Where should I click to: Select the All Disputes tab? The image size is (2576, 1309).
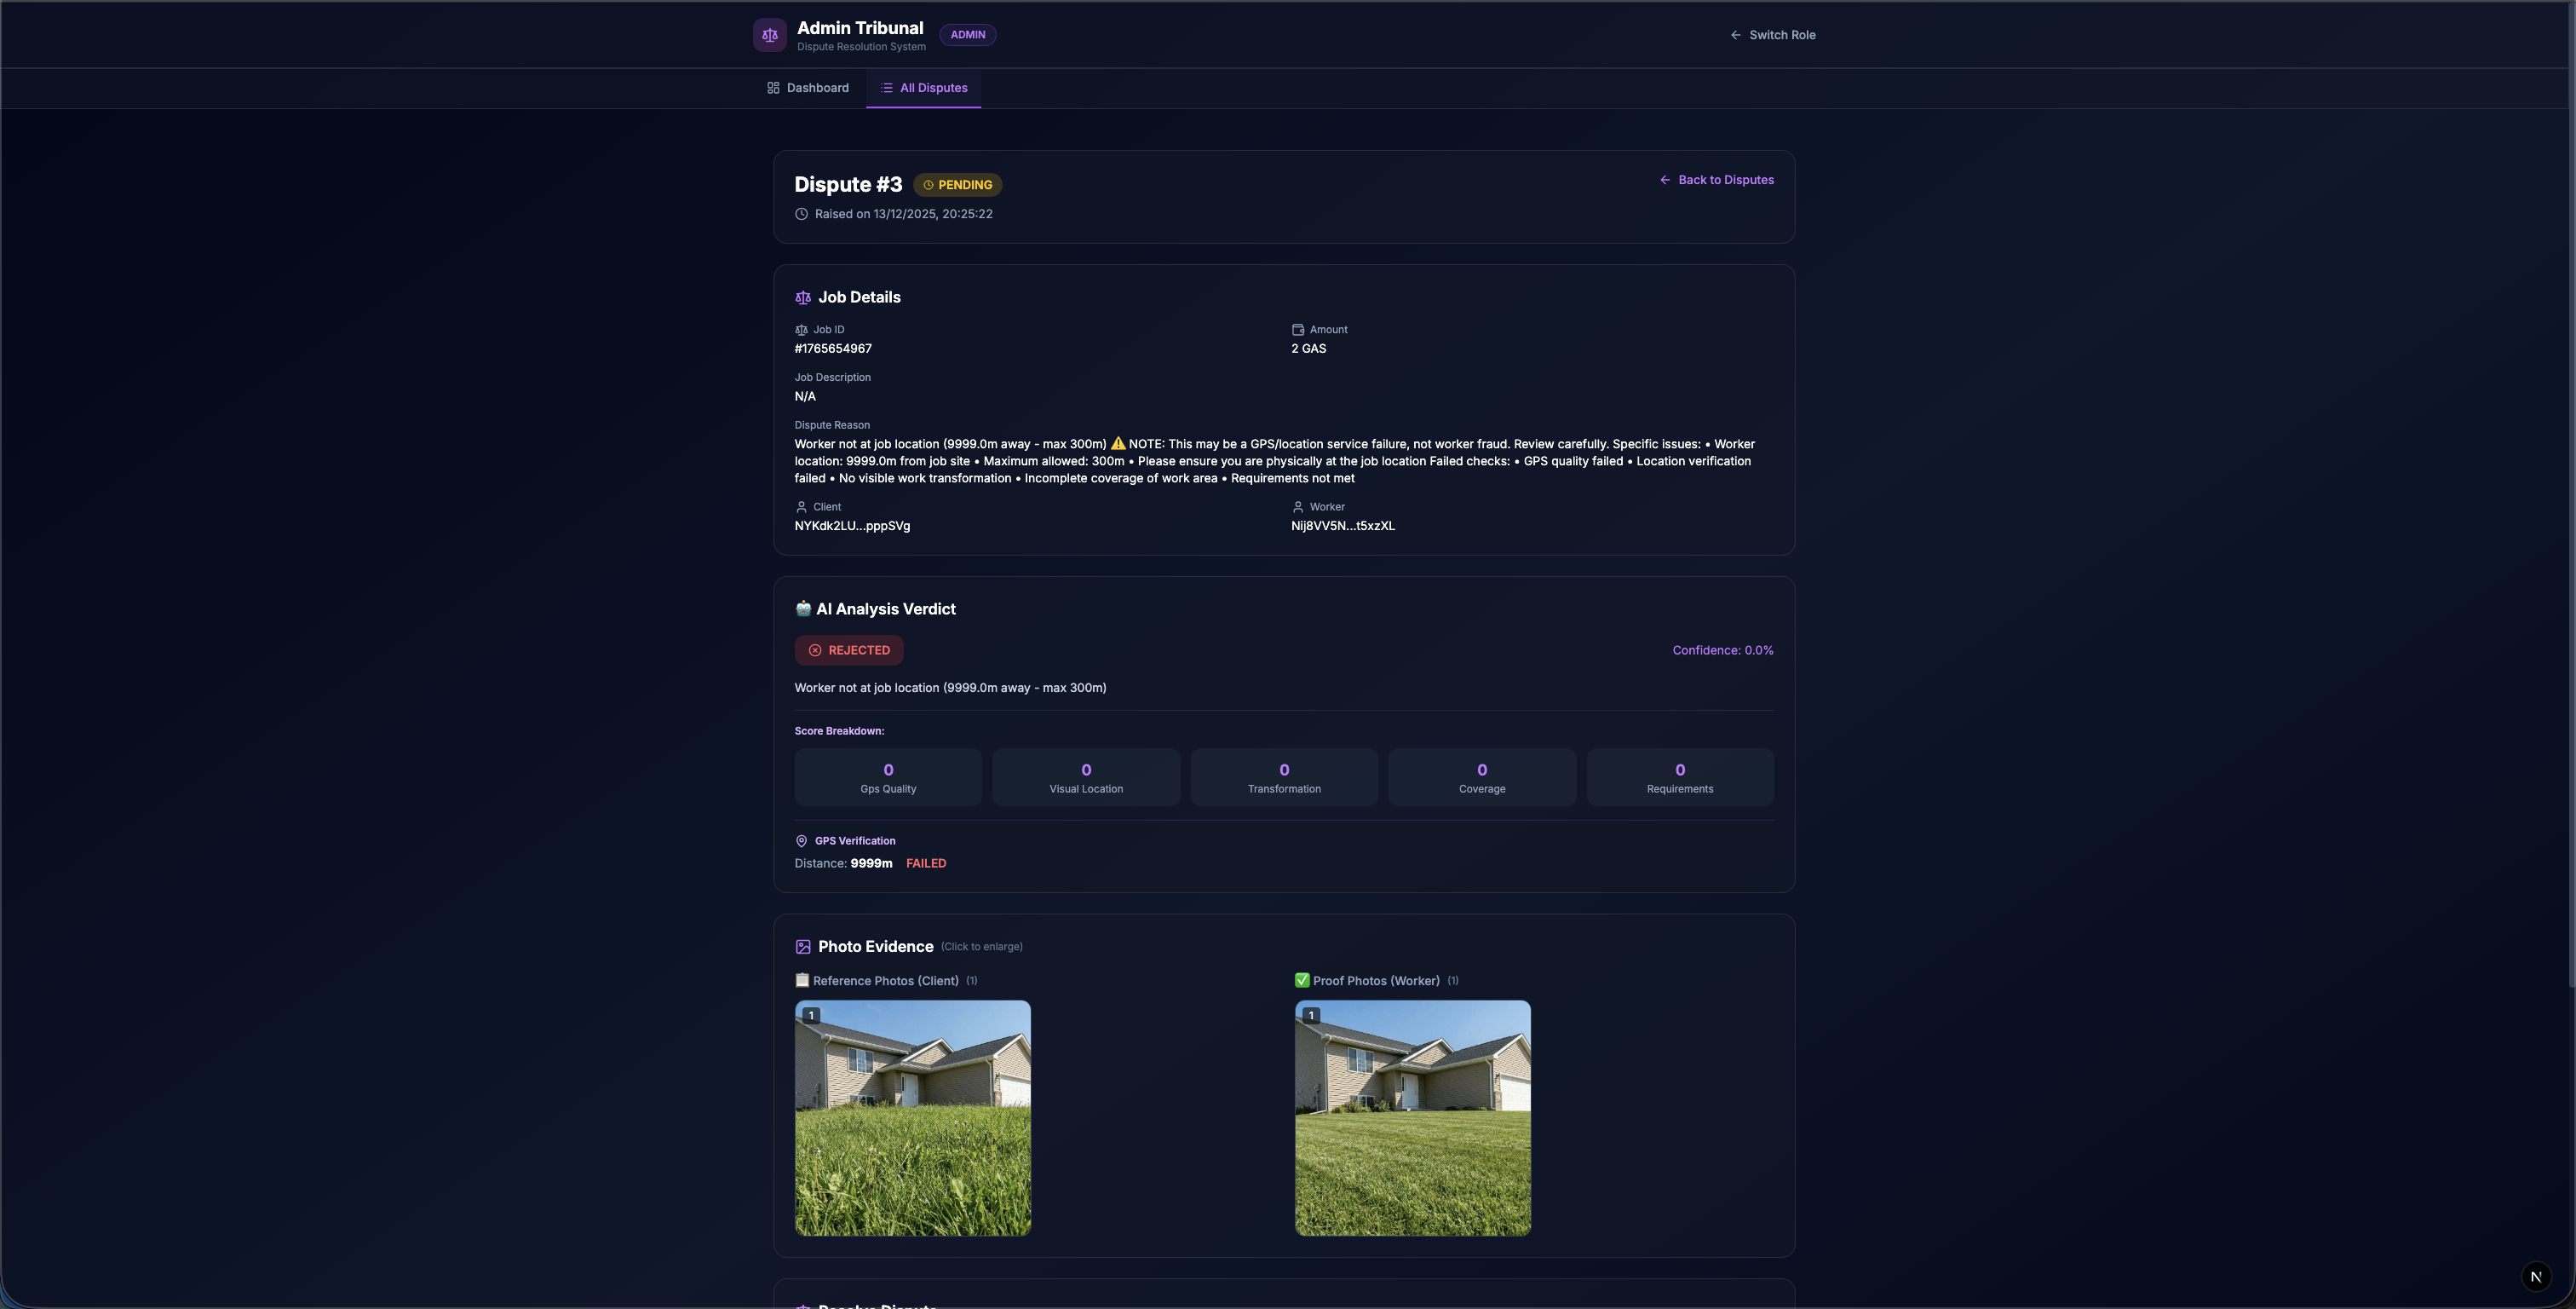coord(923,88)
